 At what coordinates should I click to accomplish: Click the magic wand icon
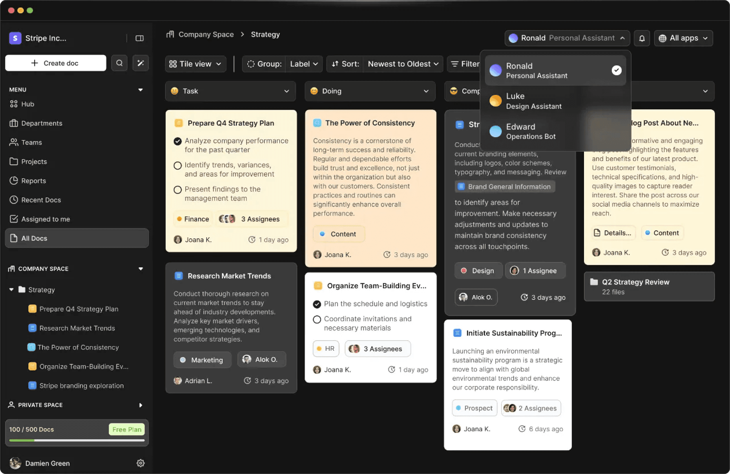pos(140,63)
